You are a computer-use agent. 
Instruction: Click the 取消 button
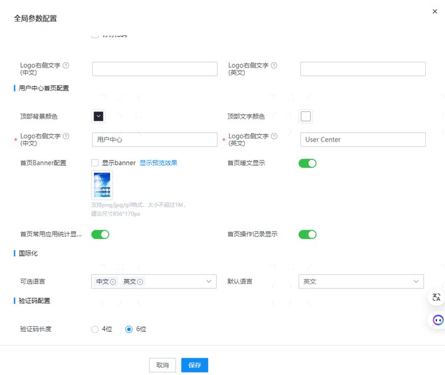pyautogui.click(x=163, y=365)
